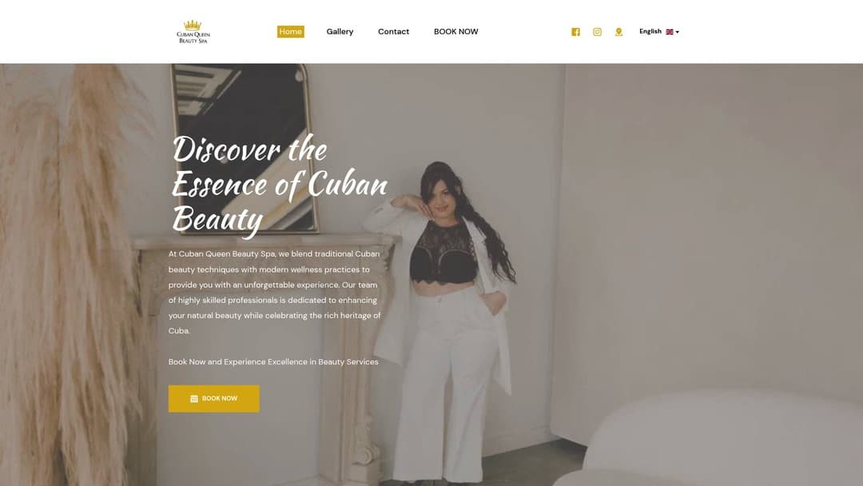Click the map location pin icon

pyautogui.click(x=618, y=32)
